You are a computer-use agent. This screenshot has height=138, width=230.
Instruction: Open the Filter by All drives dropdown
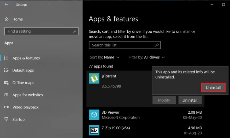point(147,57)
